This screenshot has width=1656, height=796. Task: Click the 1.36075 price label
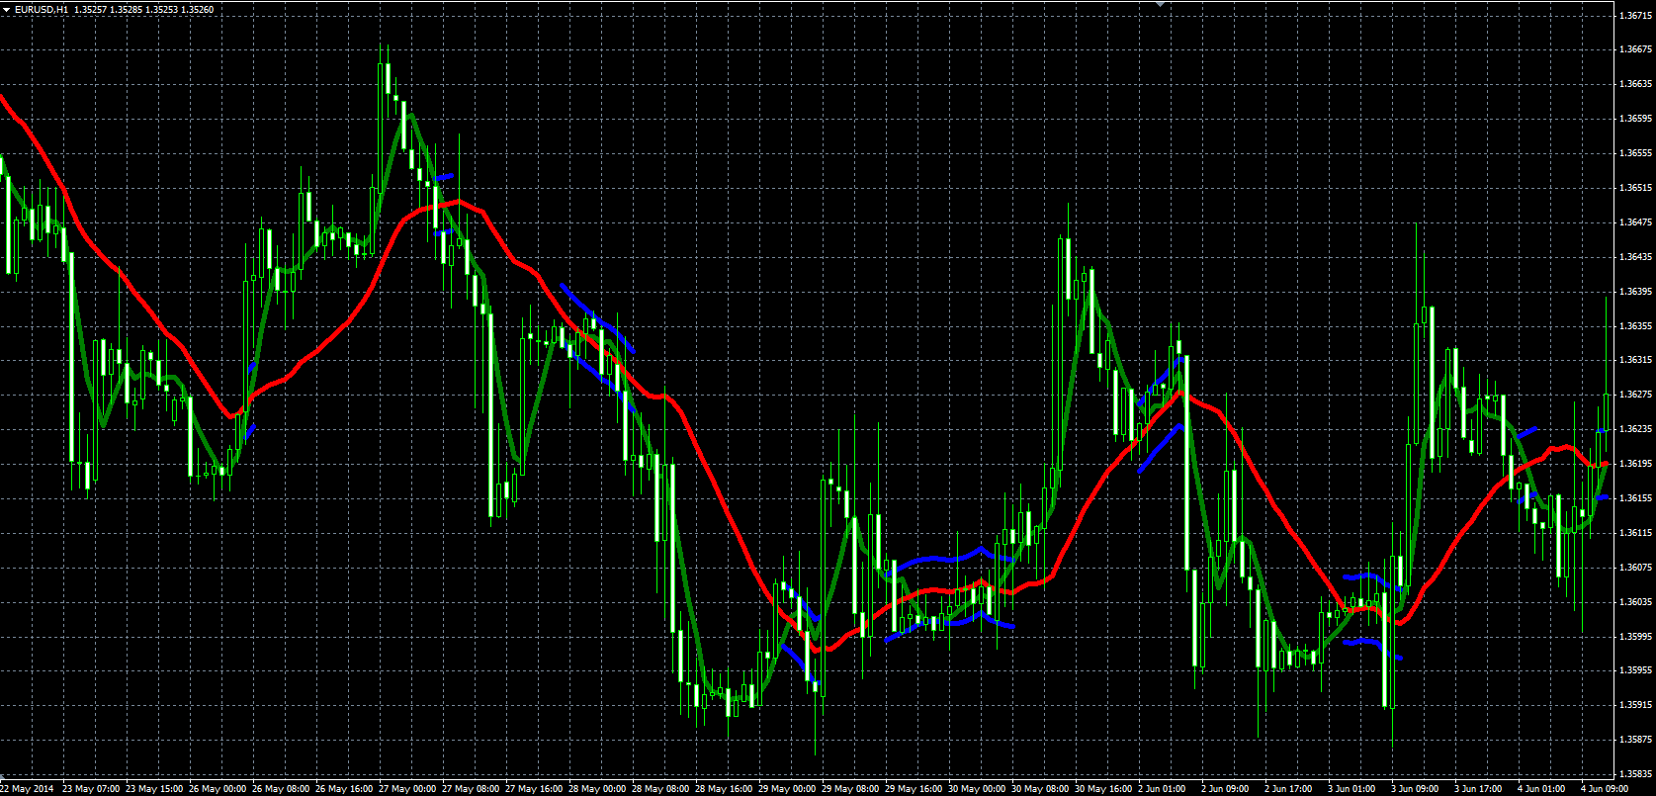point(1635,568)
